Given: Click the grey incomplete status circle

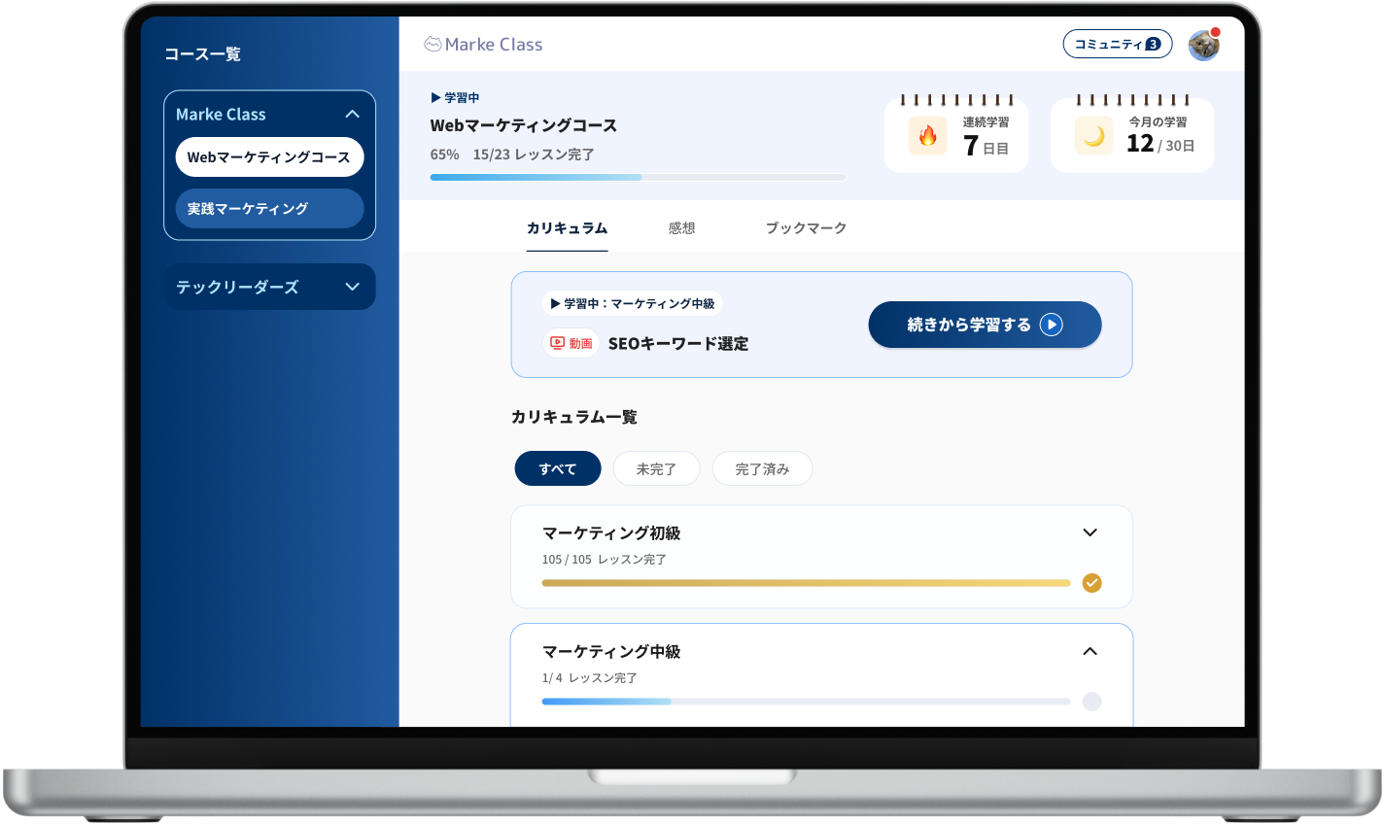Looking at the screenshot, I should point(1091,702).
